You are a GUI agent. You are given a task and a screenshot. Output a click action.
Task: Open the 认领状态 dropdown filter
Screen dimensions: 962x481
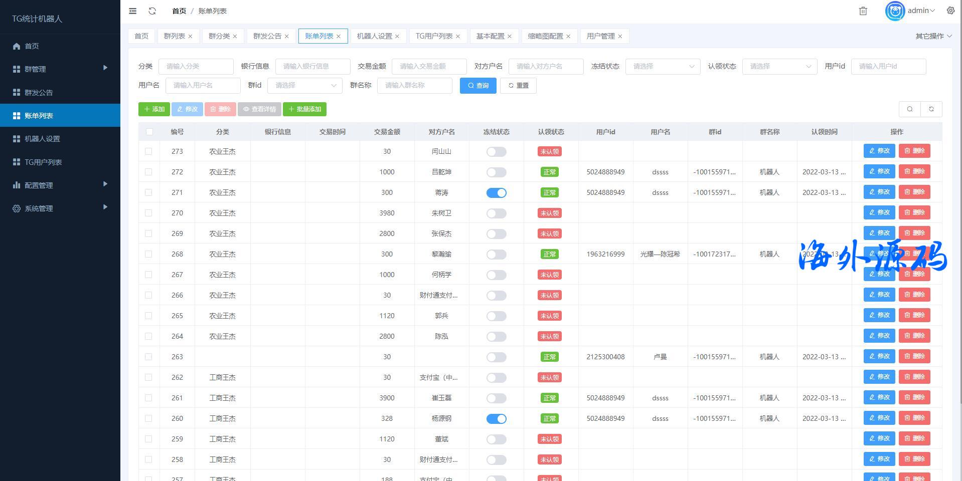779,66
